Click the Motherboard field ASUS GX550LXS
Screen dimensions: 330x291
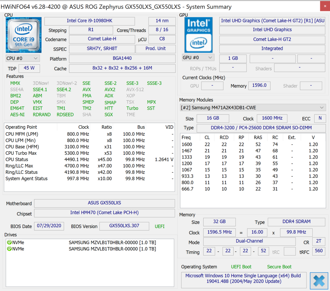tap(104, 203)
